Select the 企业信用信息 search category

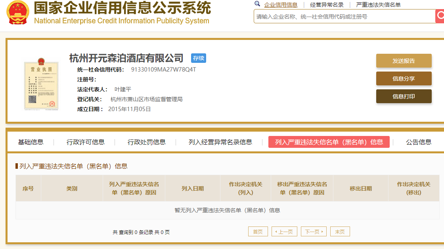tap(281, 5)
